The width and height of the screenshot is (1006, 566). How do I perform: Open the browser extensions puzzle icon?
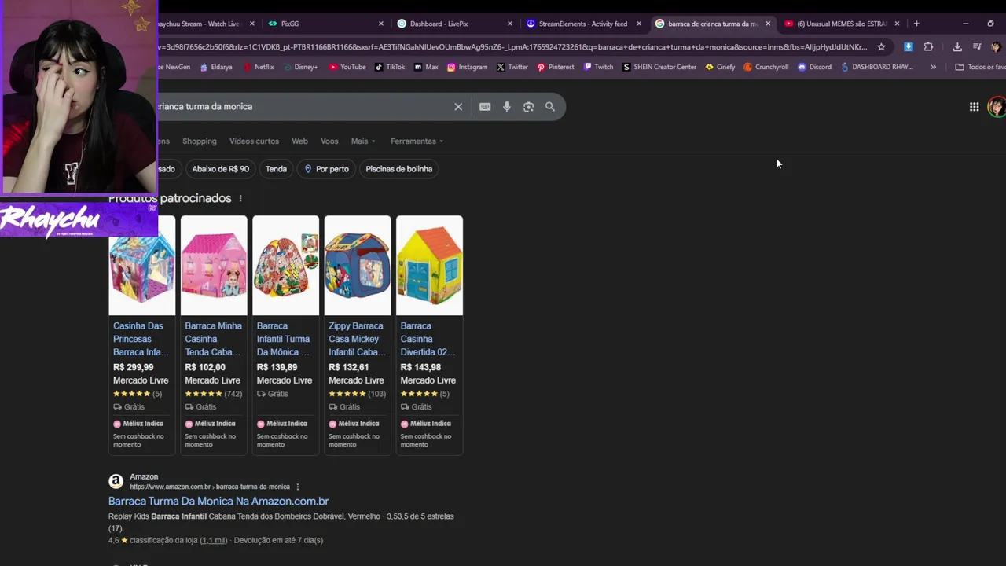[x=928, y=47]
